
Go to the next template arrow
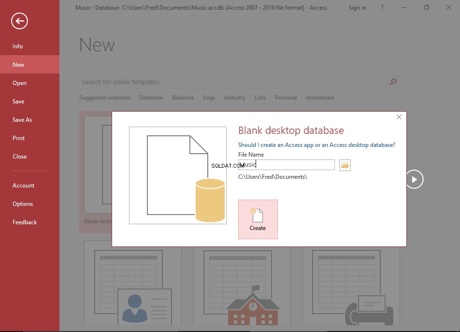click(415, 179)
